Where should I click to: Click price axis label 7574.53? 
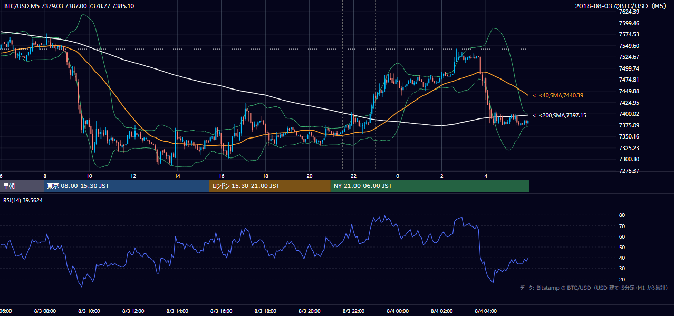pos(629,34)
